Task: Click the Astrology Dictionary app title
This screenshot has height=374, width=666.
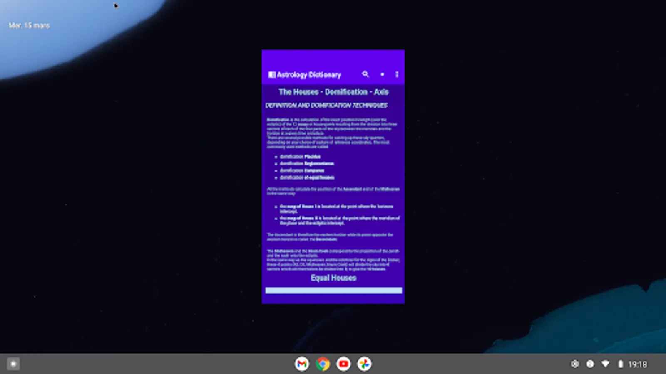Action: point(309,75)
